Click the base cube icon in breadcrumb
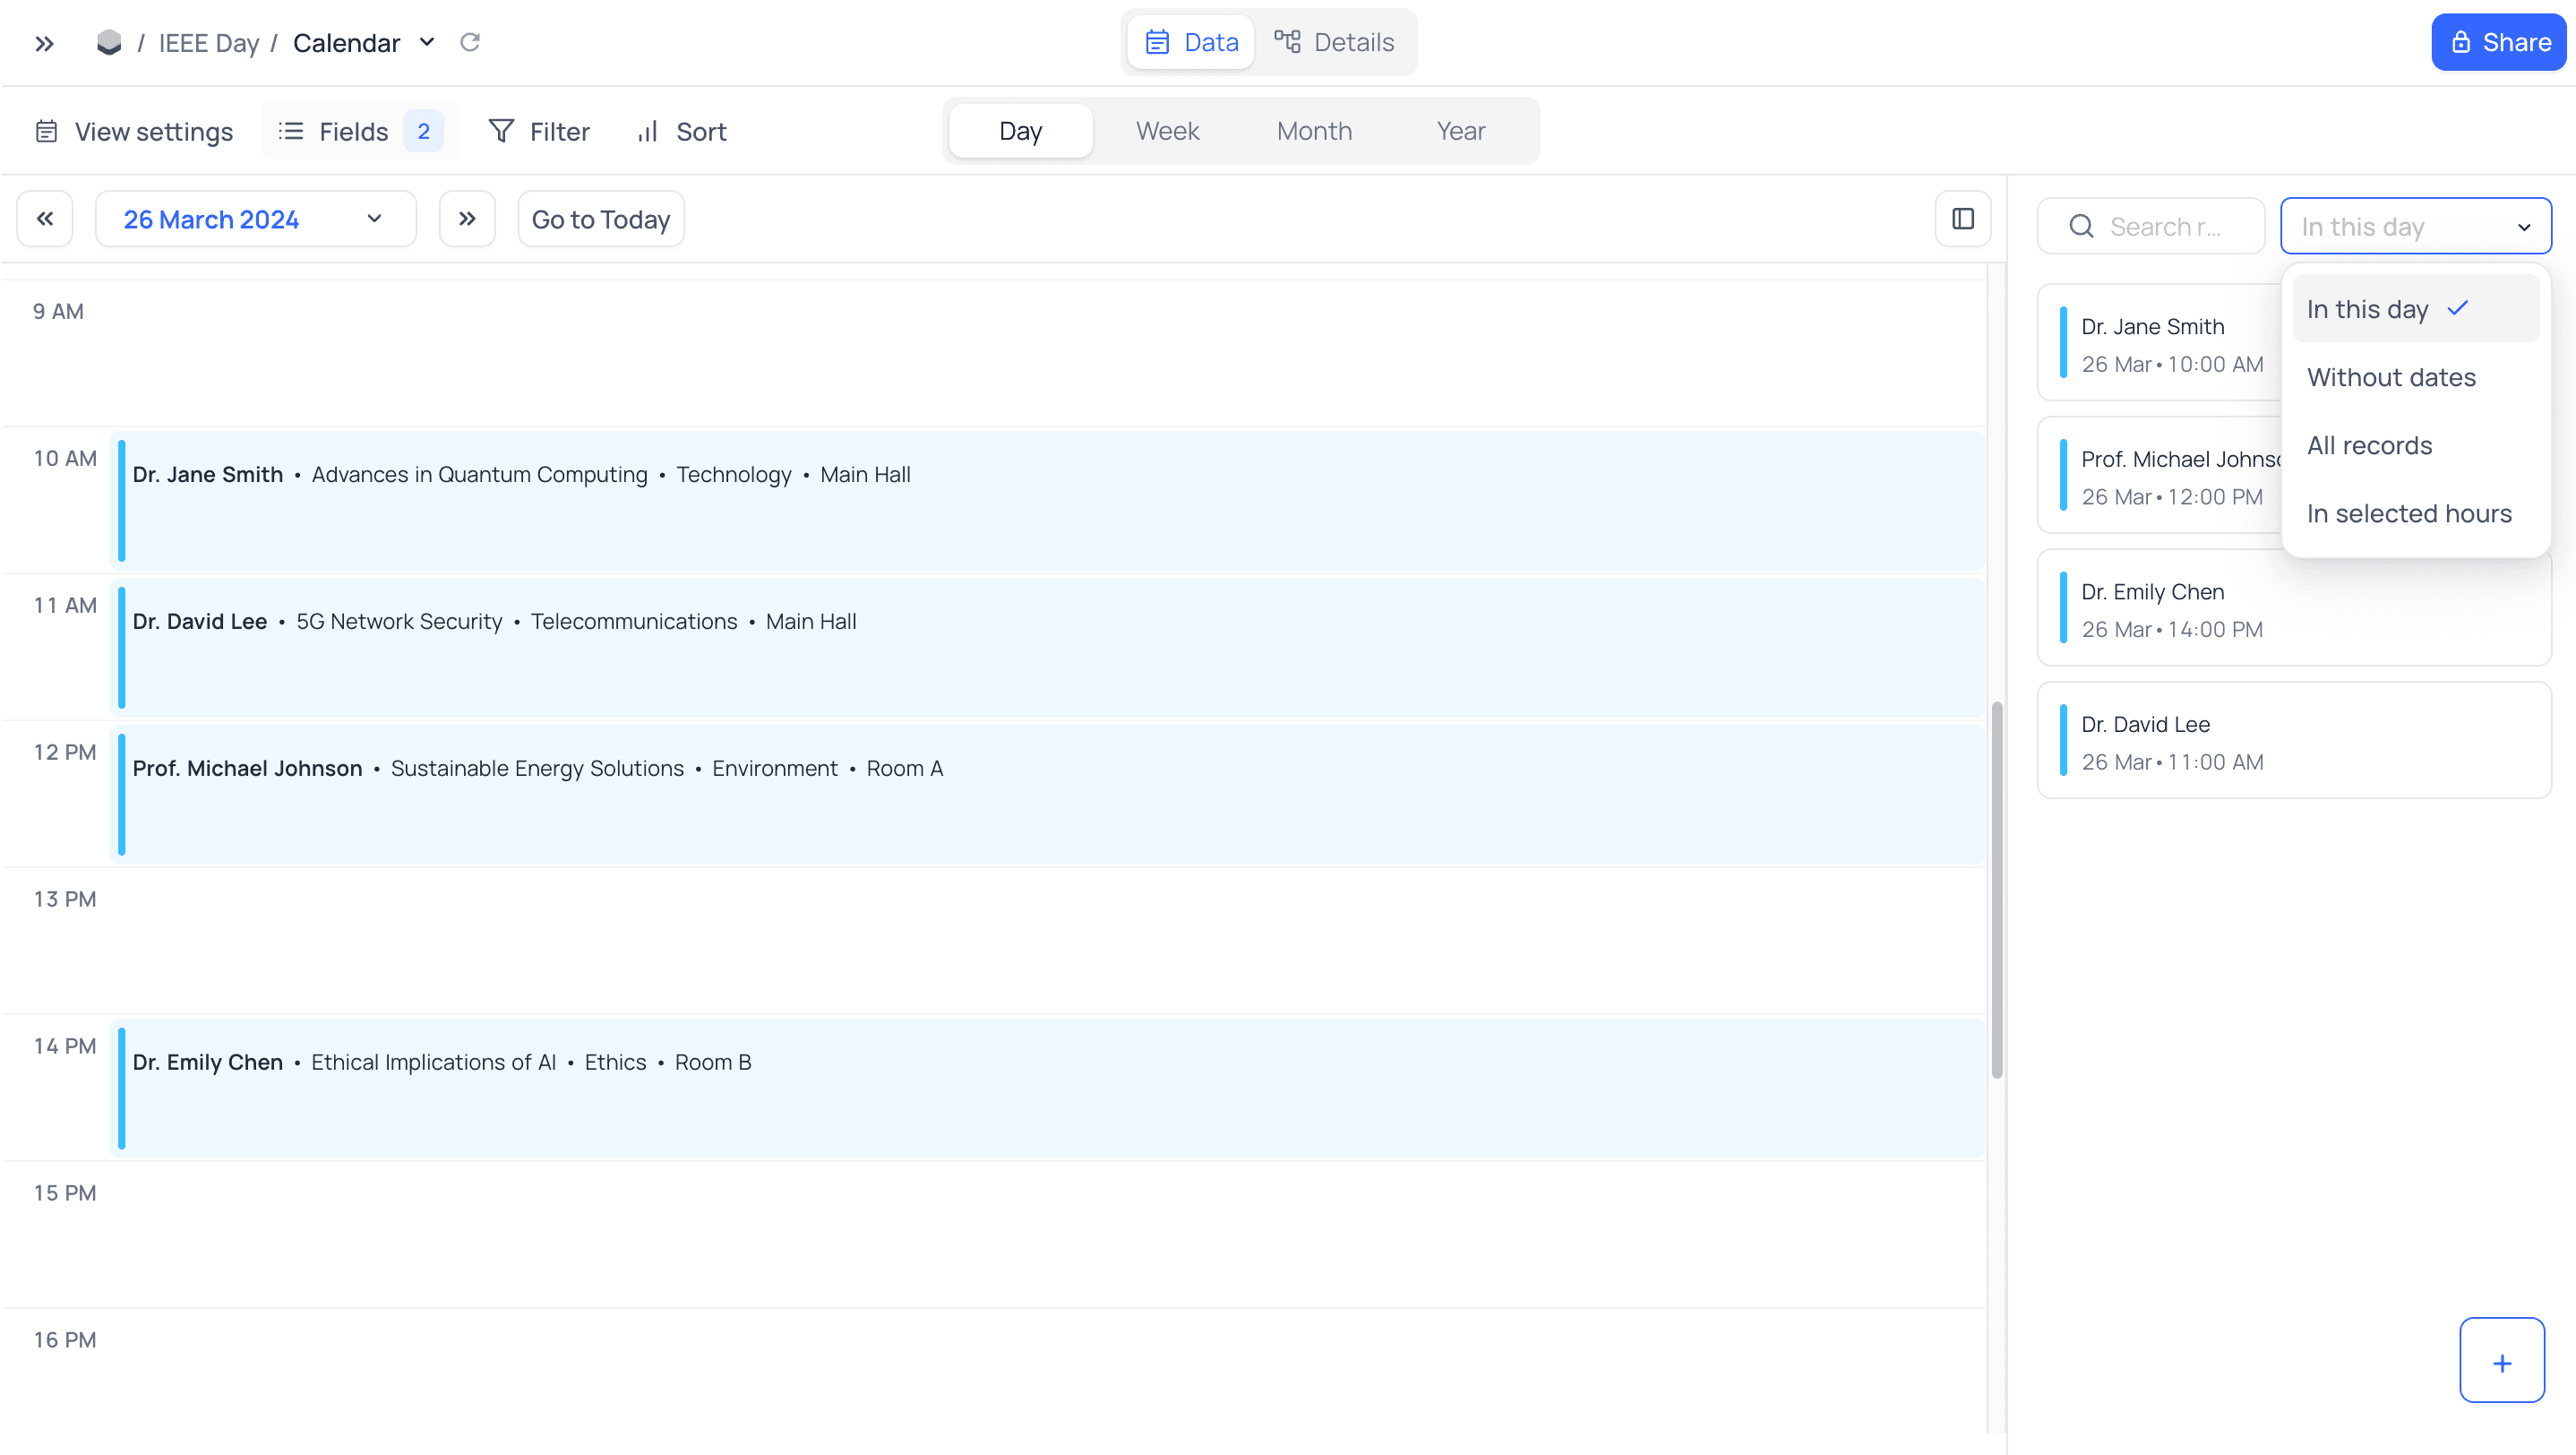 pyautogui.click(x=109, y=42)
